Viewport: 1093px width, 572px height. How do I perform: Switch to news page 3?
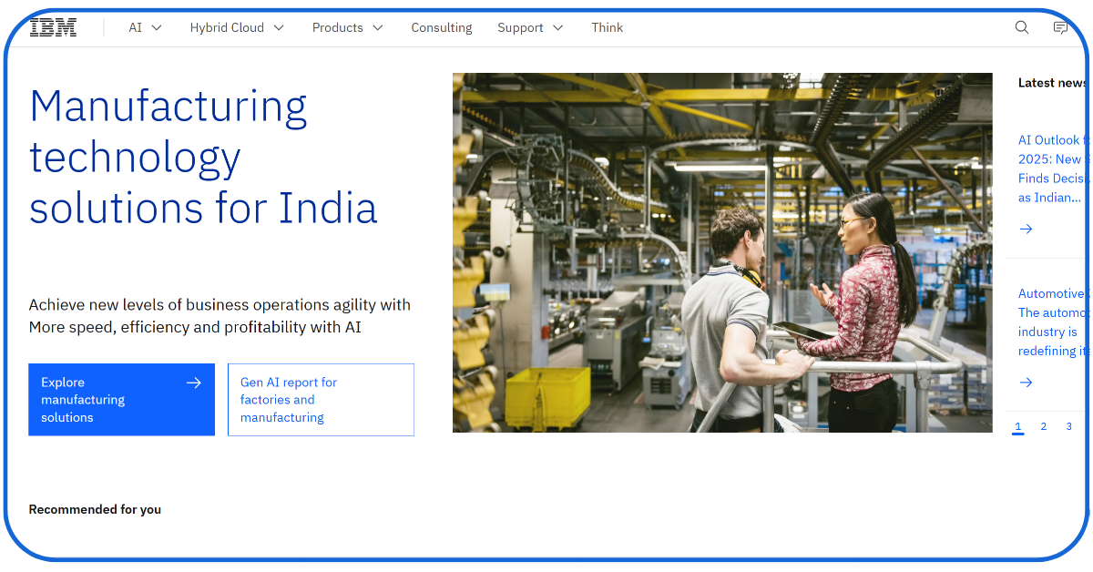[x=1069, y=426]
